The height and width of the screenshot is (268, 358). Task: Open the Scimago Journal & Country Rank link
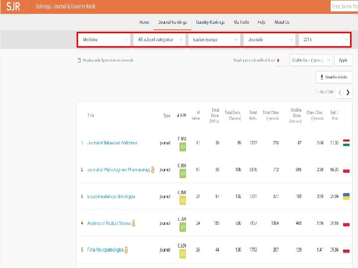(x=65, y=6)
